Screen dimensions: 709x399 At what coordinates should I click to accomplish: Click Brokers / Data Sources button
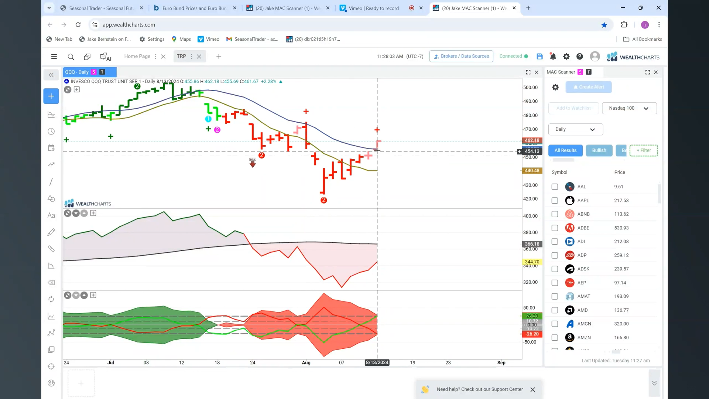click(461, 56)
